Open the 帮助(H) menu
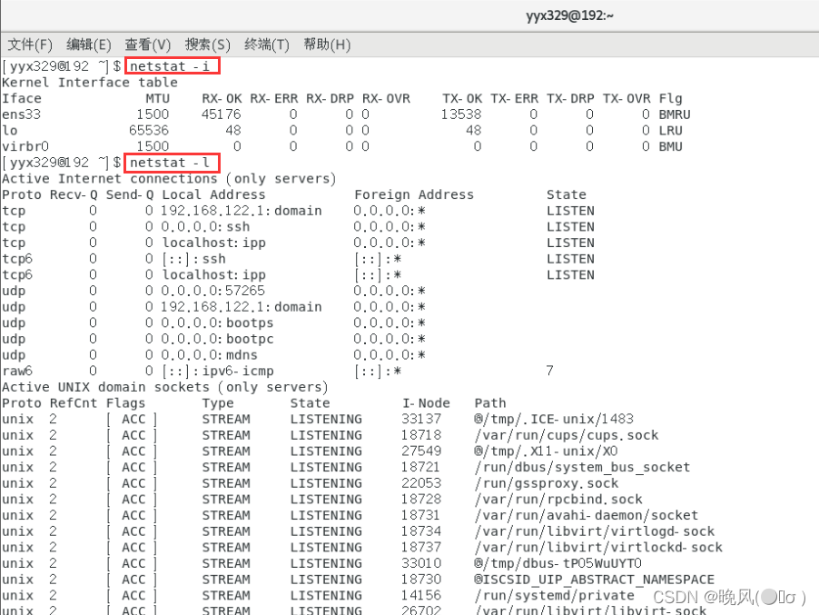The image size is (819, 615). (x=327, y=45)
